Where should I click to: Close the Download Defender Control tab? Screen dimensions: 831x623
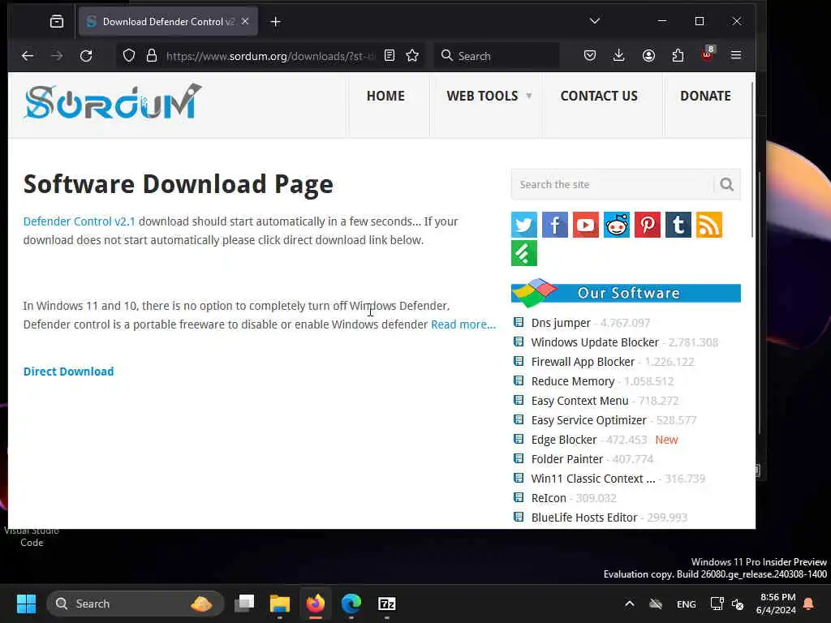[x=245, y=22]
